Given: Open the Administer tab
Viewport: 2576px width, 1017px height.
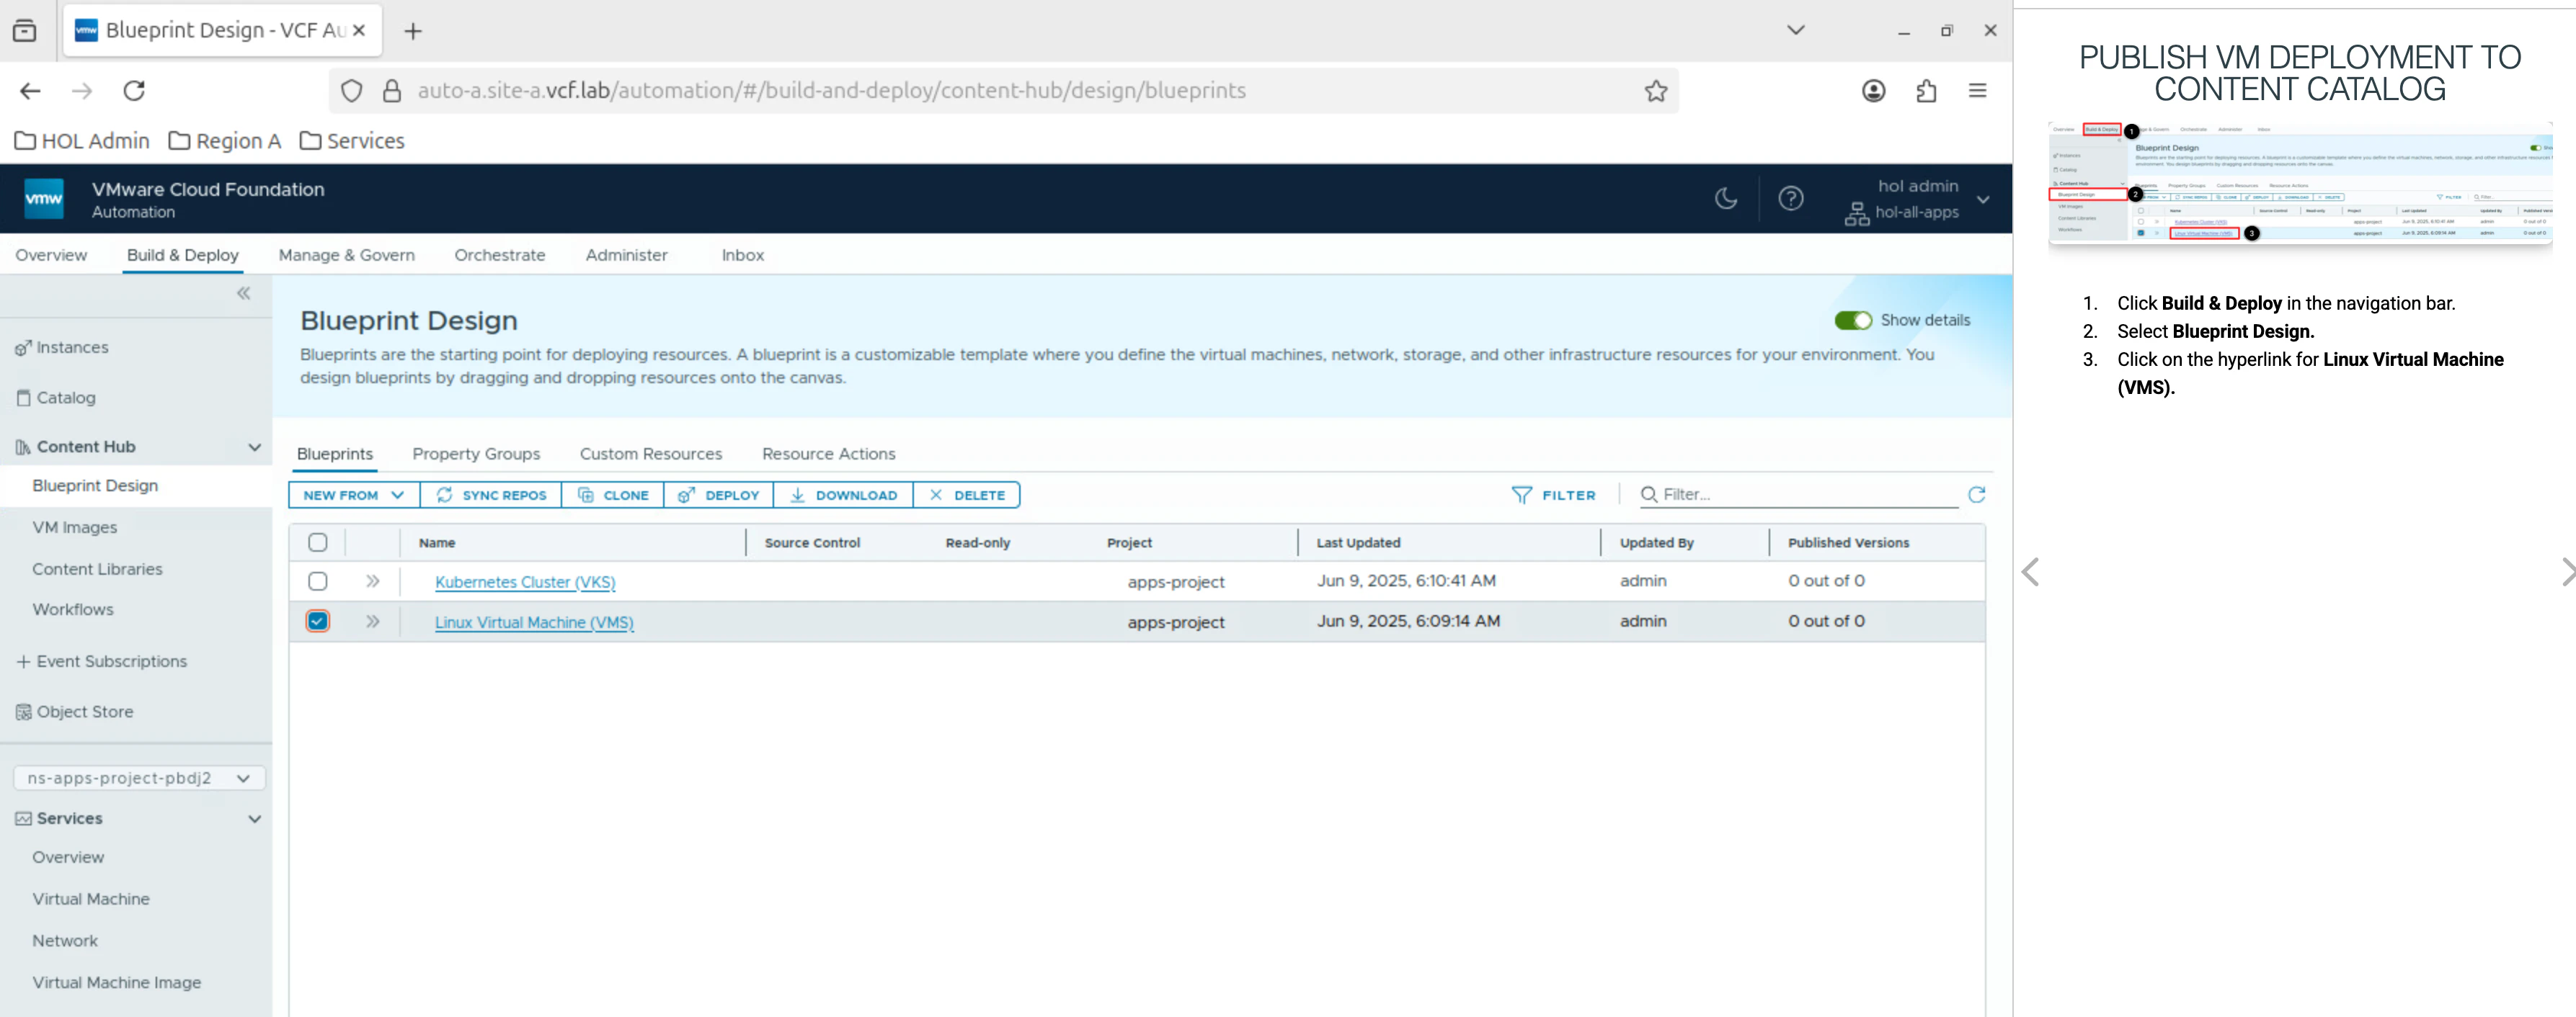Looking at the screenshot, I should point(627,255).
